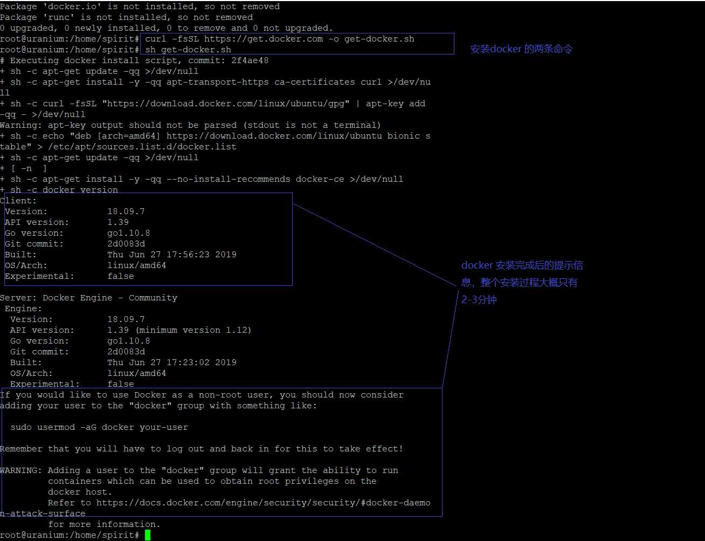Screen dimensions: 705x541
Task: Open the docs.docker.com/engine/security URL
Action: [264, 503]
